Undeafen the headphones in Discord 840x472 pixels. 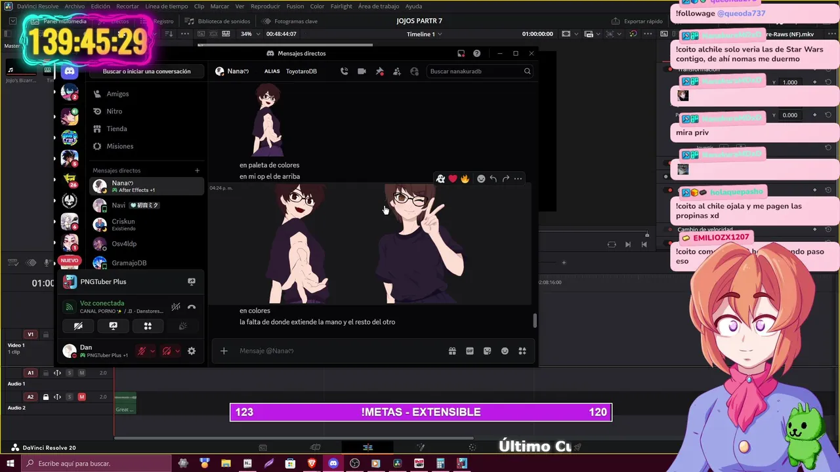pos(167,351)
